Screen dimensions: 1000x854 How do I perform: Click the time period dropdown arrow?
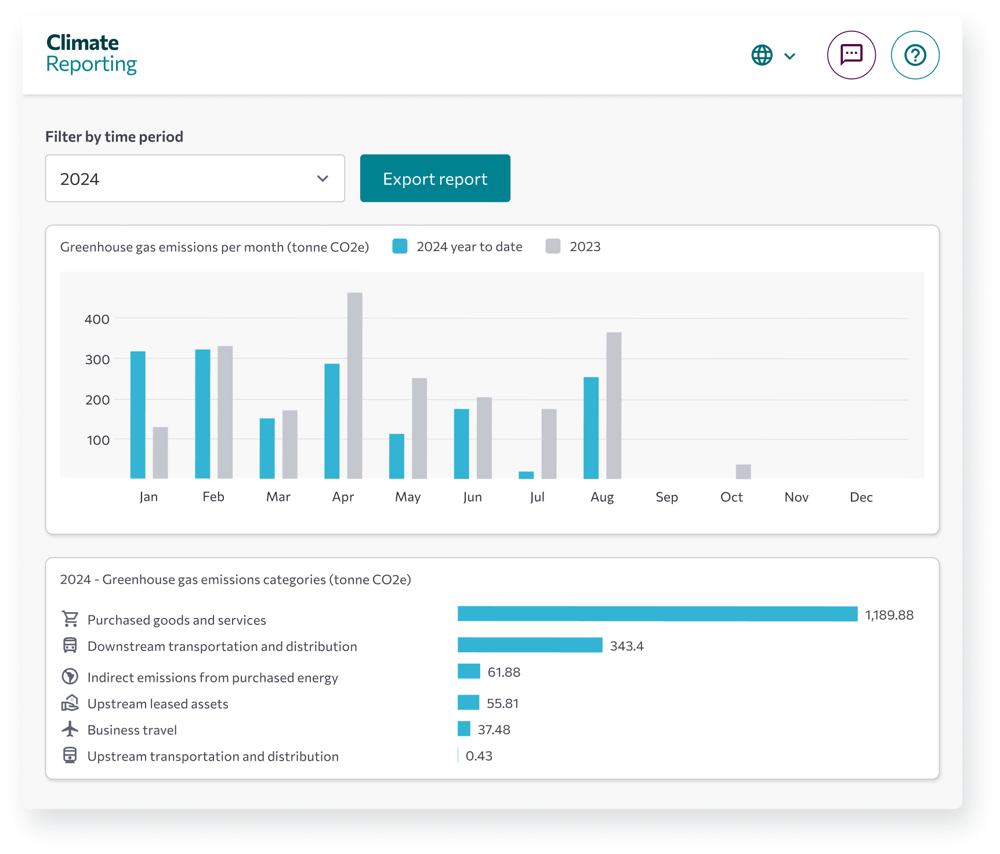click(x=323, y=179)
